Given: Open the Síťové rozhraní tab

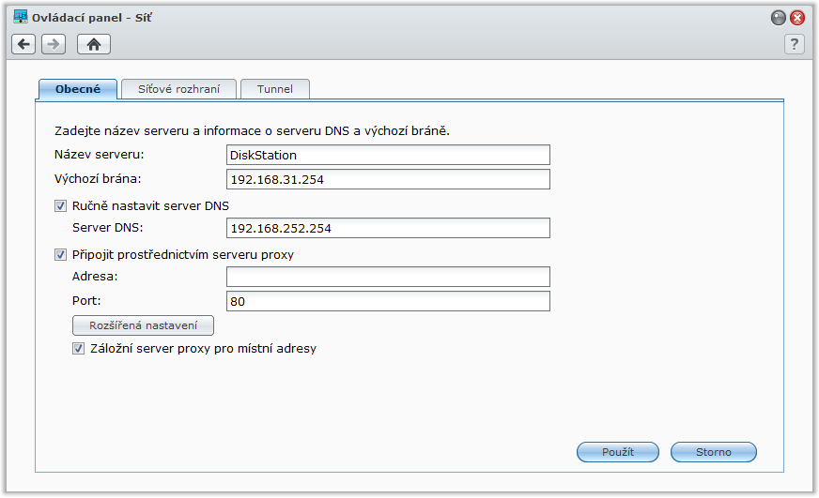Looking at the screenshot, I should coord(178,89).
